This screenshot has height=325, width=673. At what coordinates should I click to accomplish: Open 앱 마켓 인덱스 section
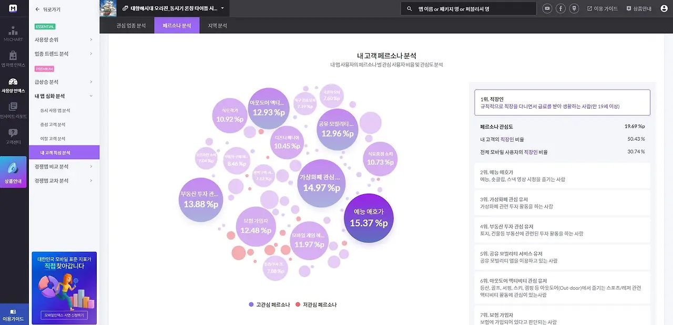pyautogui.click(x=14, y=59)
